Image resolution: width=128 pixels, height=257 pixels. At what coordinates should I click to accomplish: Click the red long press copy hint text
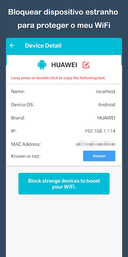coord(58,78)
